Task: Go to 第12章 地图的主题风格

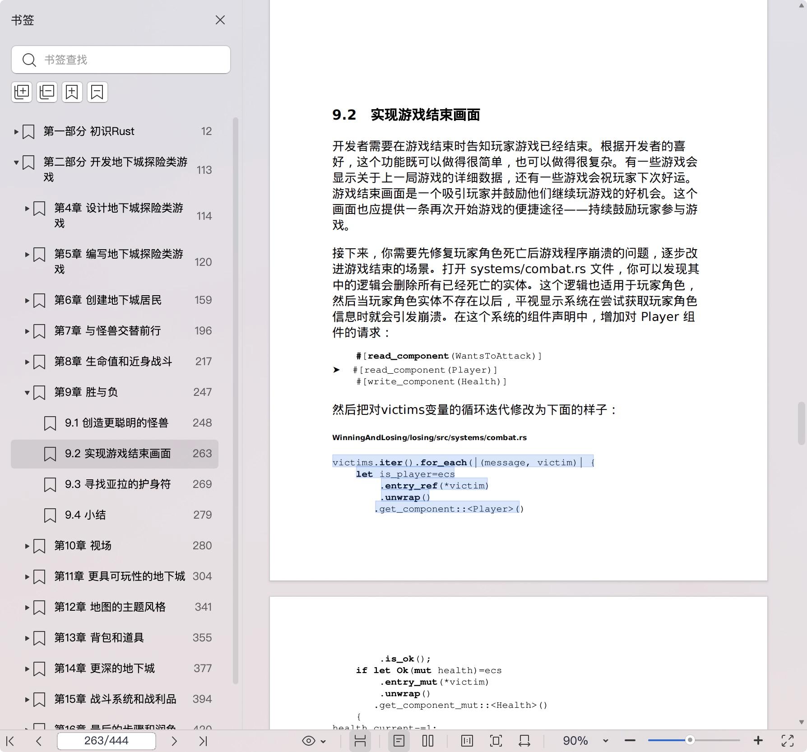Action: 110,607
